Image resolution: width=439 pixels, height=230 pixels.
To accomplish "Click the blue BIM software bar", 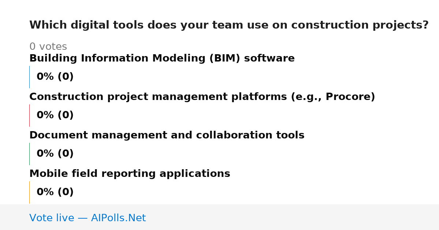I will [x=30, y=77].
